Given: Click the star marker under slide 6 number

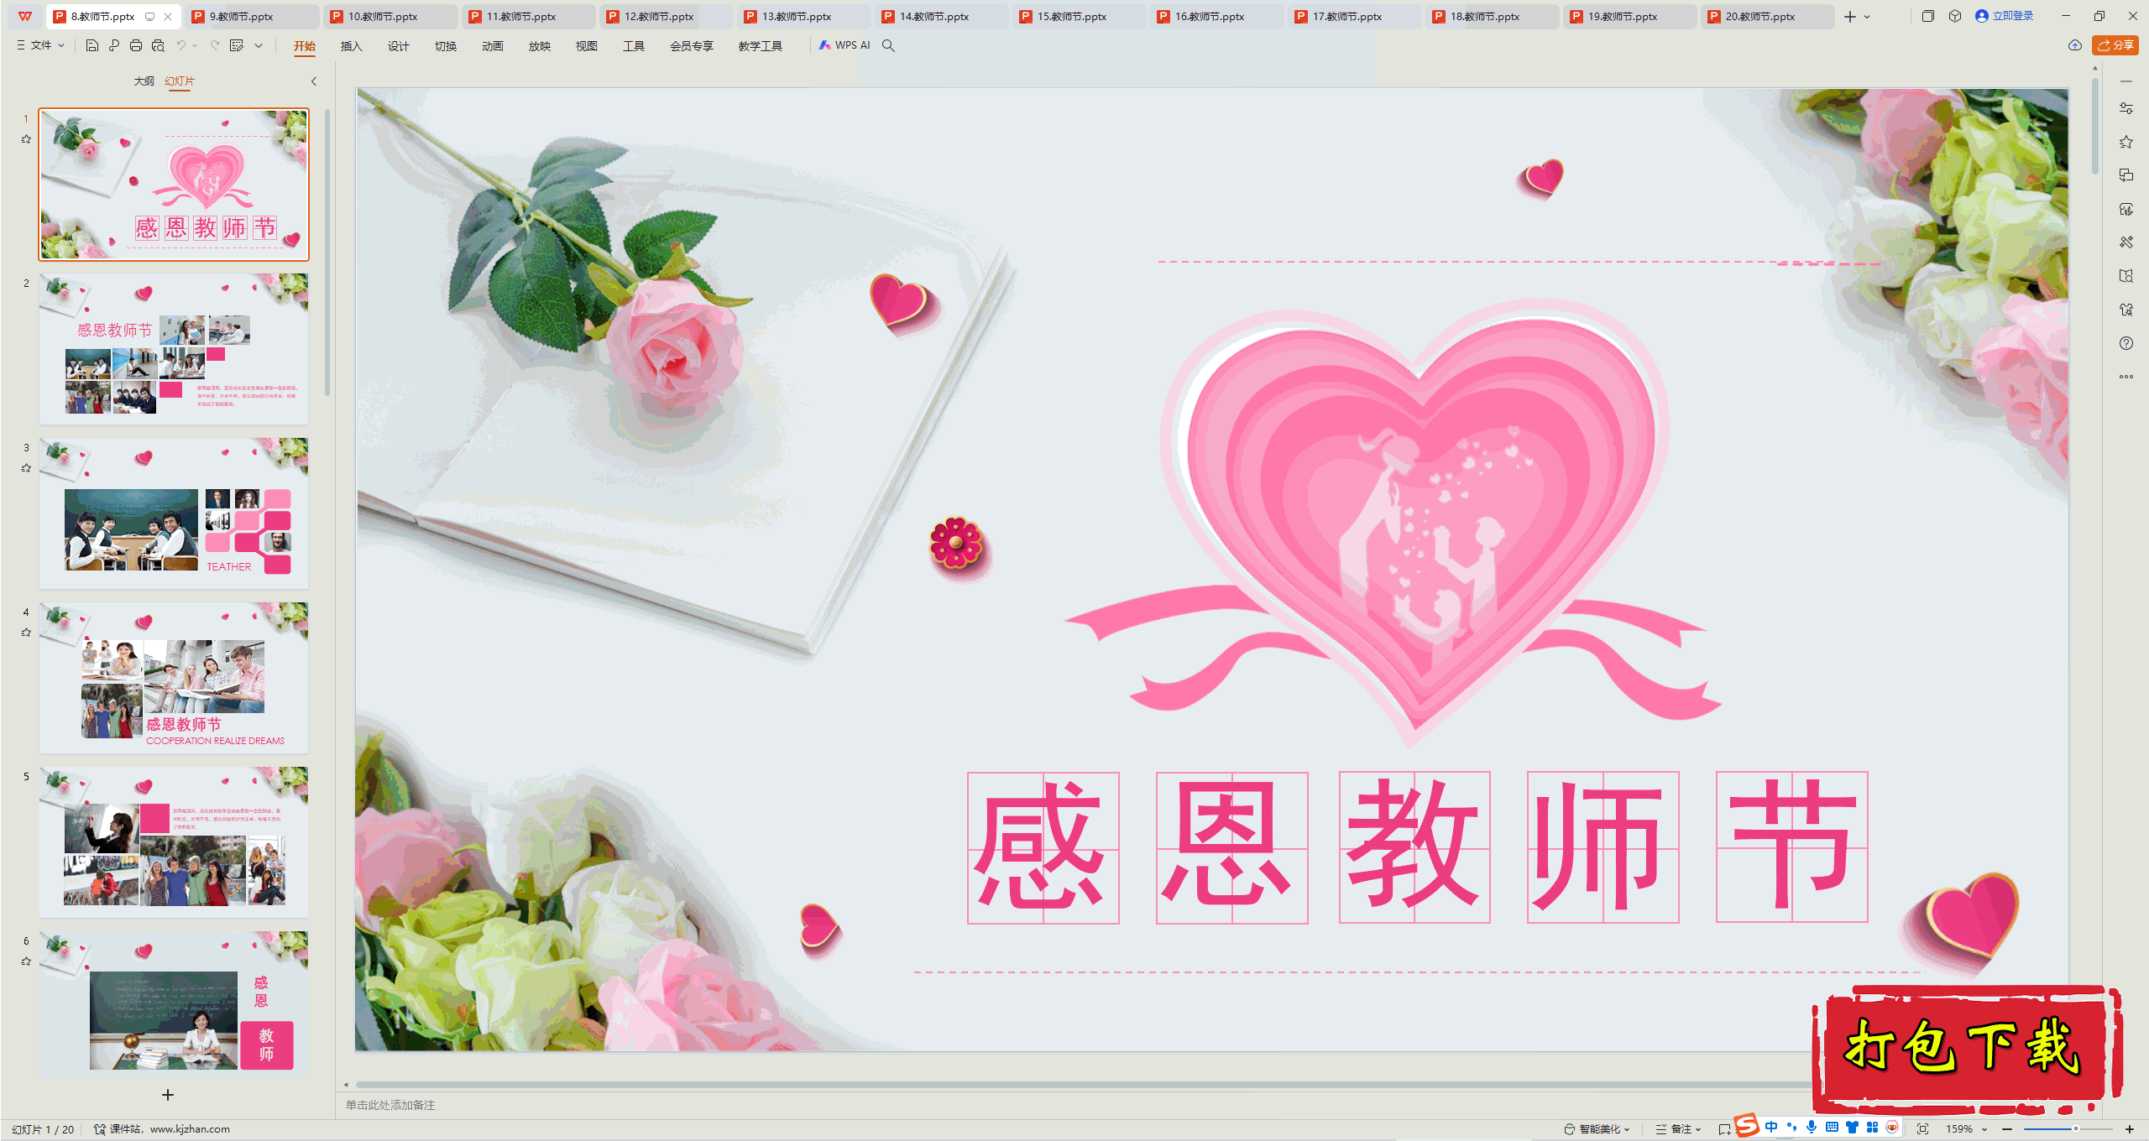Looking at the screenshot, I should (26, 961).
